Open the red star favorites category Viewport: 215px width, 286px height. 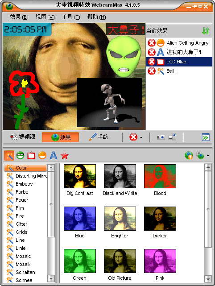[64, 156]
